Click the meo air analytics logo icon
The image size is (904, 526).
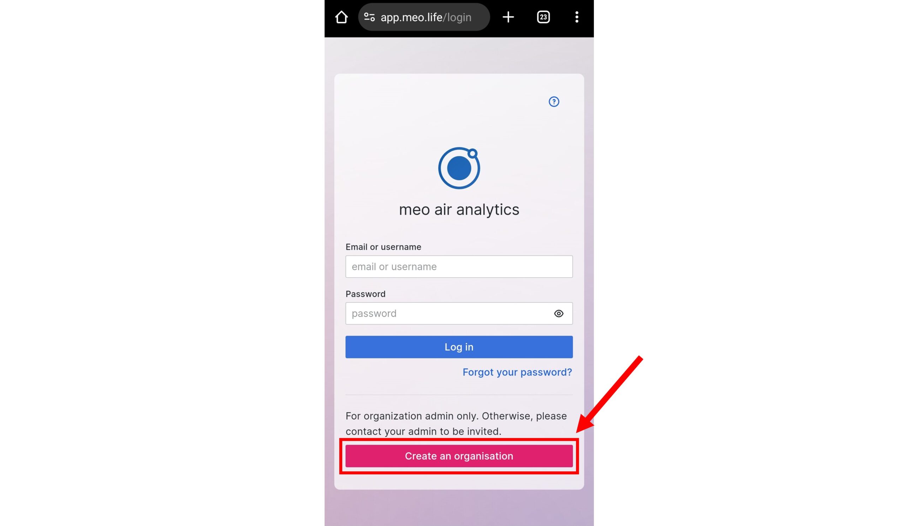(459, 167)
